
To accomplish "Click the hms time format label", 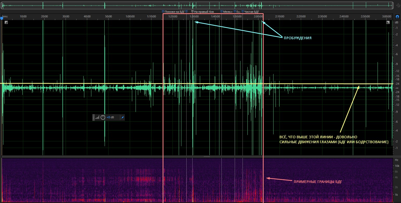I will click(x=5, y=16).
